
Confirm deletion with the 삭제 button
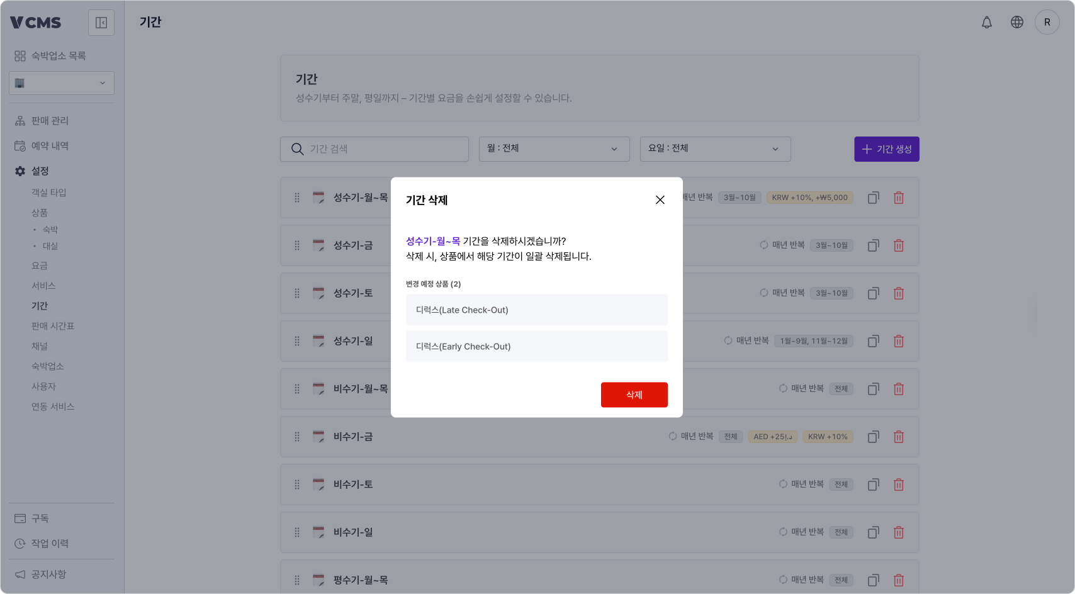(x=634, y=395)
